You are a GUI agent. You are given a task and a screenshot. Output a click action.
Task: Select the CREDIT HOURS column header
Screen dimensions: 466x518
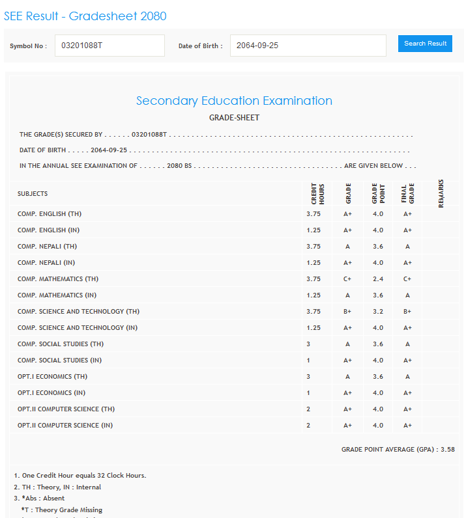click(x=317, y=193)
